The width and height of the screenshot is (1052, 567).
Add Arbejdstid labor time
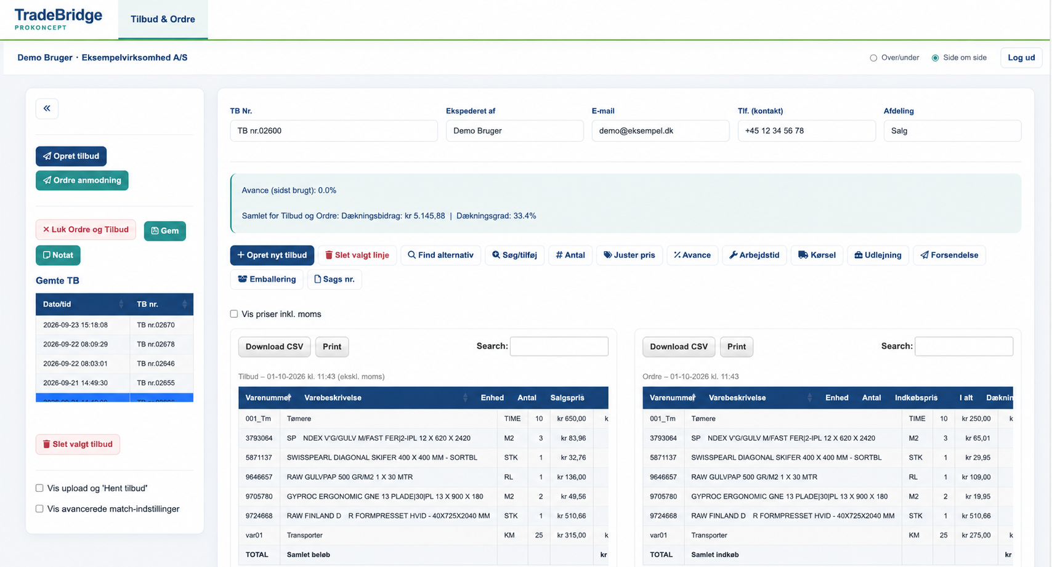tap(755, 255)
